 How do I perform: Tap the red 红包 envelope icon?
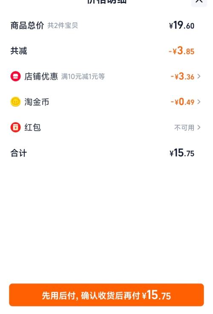tap(15, 127)
